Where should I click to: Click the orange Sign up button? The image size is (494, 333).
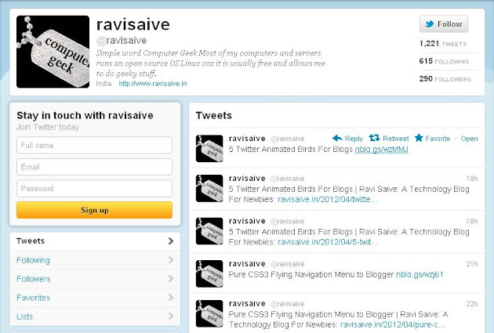tap(95, 210)
